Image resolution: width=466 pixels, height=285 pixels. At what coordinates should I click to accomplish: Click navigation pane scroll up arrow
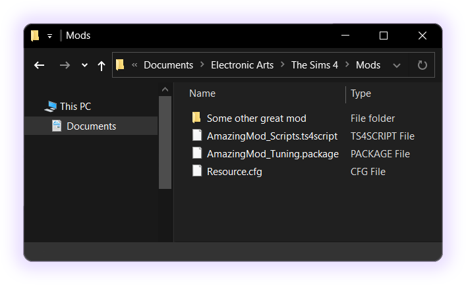pos(165,89)
